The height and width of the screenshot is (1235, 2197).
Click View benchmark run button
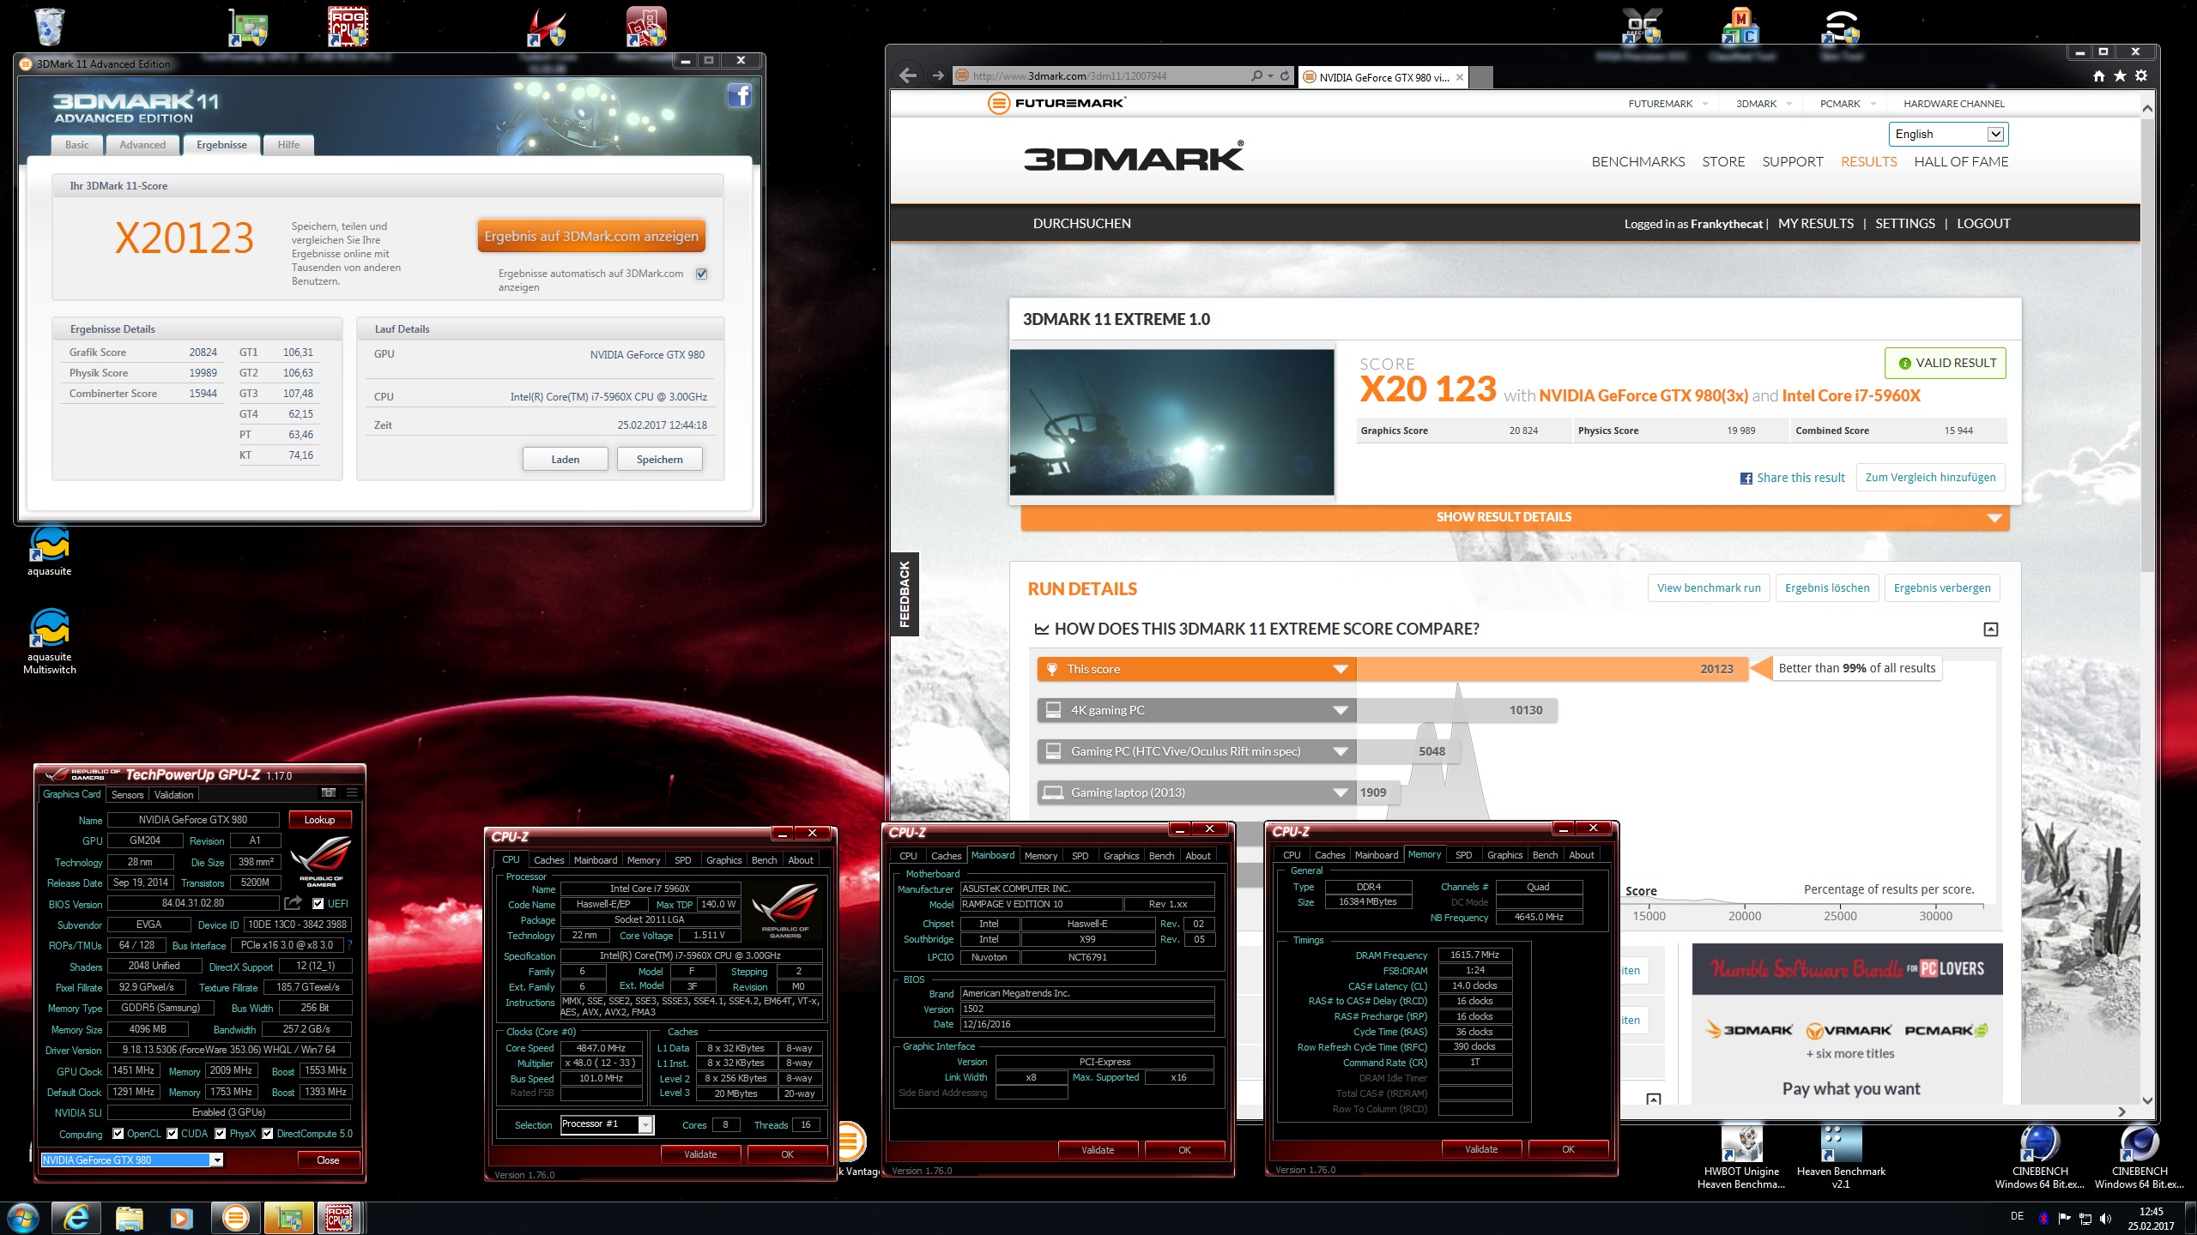(x=1709, y=588)
